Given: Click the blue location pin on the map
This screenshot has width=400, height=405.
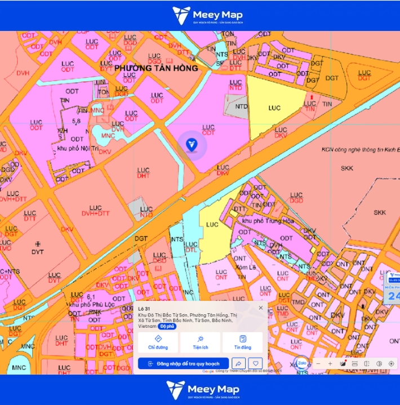Looking at the screenshot, I should (192, 145).
